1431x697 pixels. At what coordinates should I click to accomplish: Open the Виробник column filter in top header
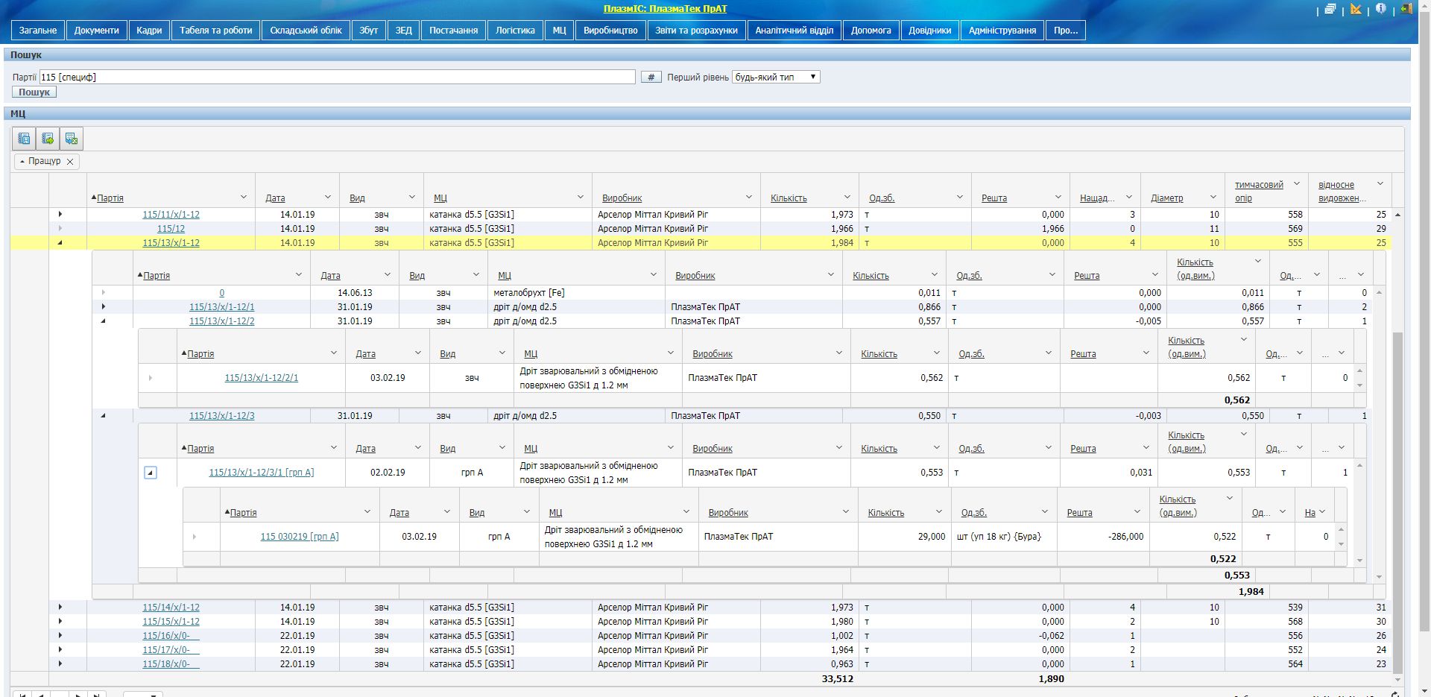(748, 198)
